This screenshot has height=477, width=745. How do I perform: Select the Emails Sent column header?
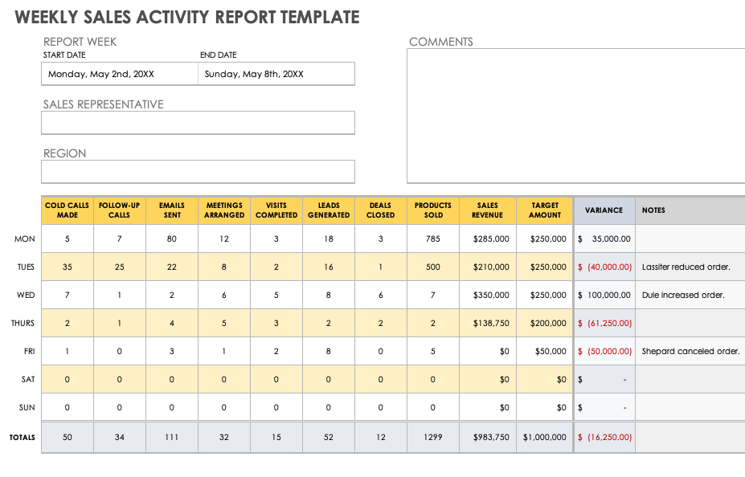click(171, 210)
